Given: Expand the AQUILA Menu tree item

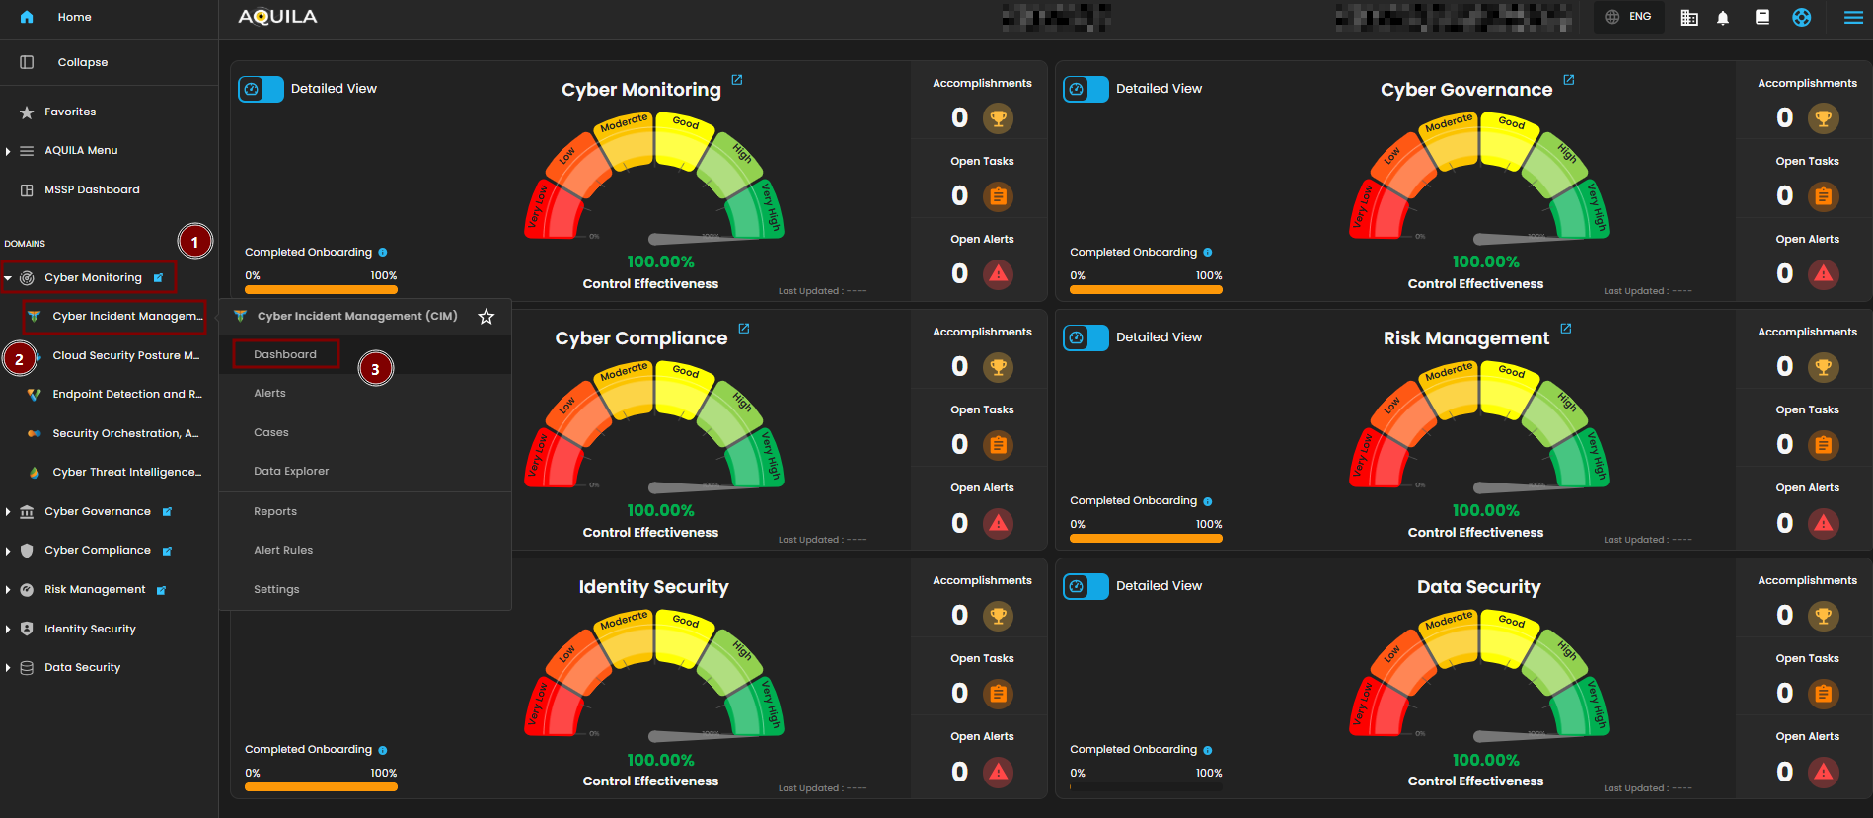Looking at the screenshot, I should (8, 151).
